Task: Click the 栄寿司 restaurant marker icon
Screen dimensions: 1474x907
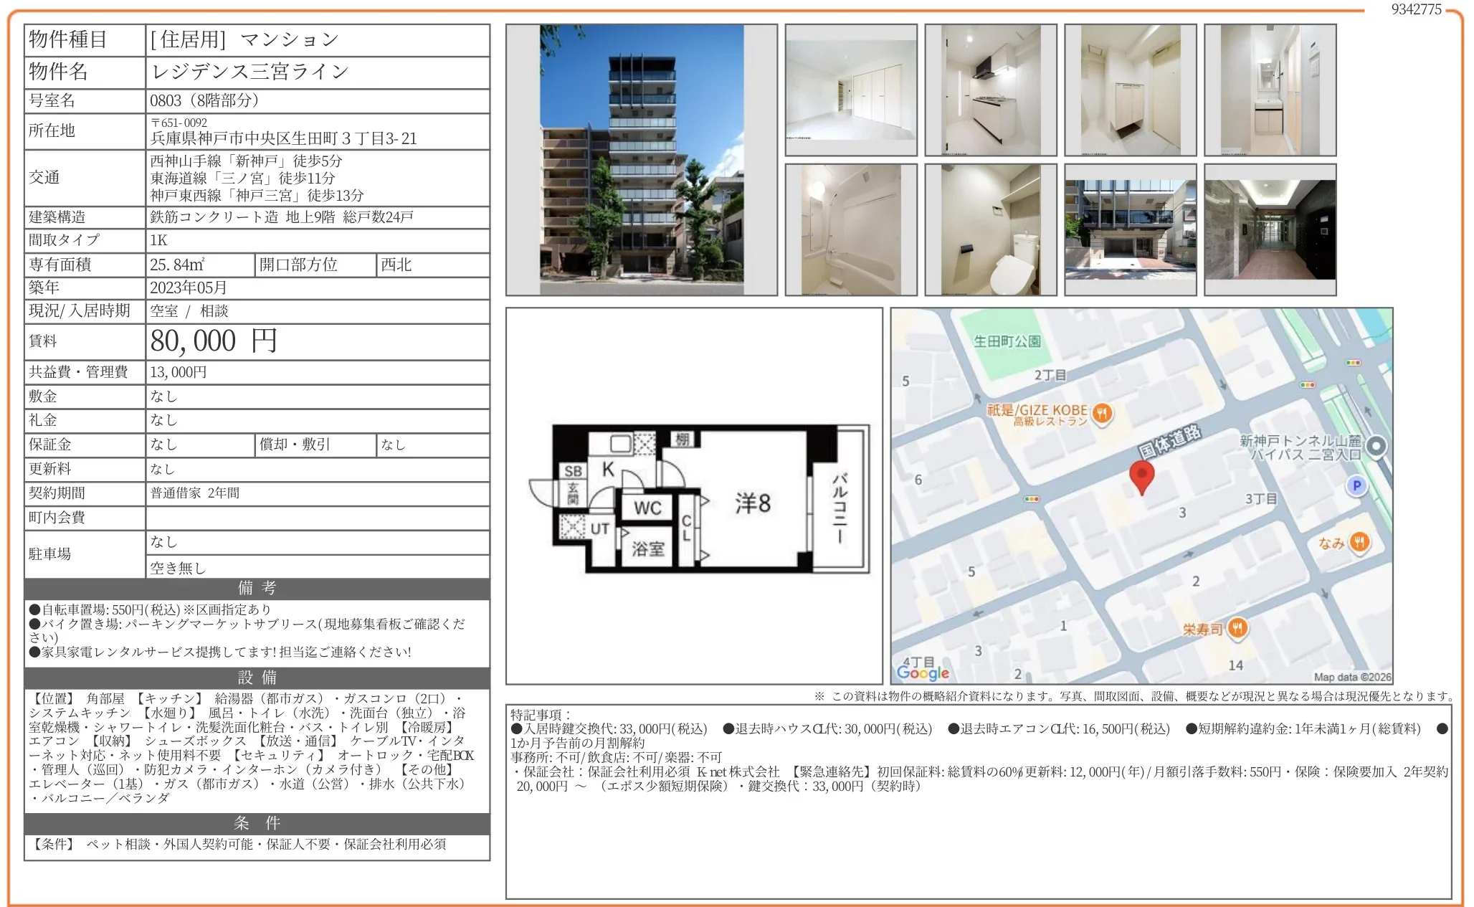Action: click(x=1238, y=628)
